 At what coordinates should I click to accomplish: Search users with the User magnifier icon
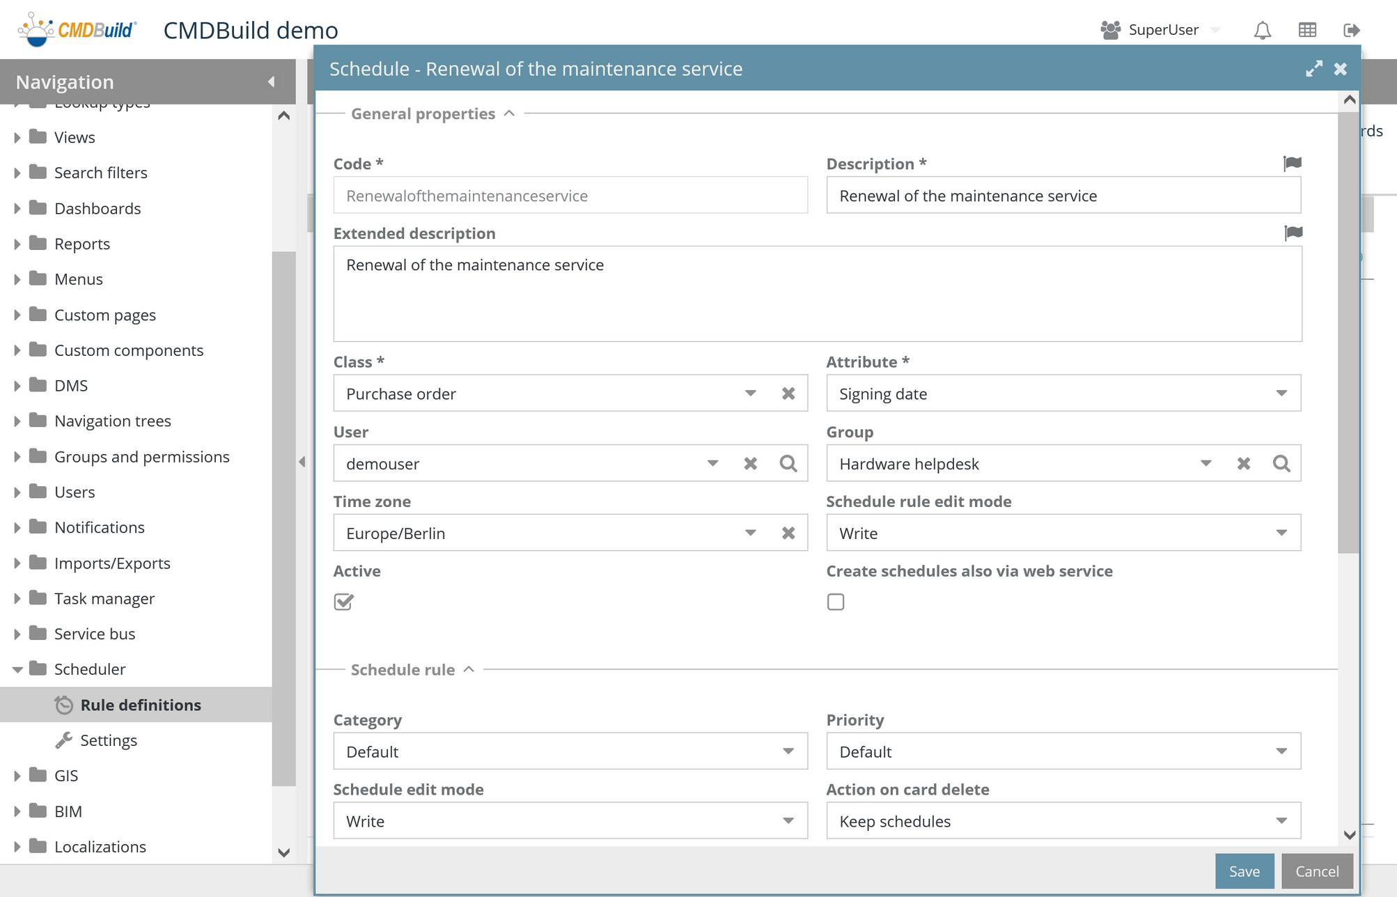pyautogui.click(x=788, y=464)
